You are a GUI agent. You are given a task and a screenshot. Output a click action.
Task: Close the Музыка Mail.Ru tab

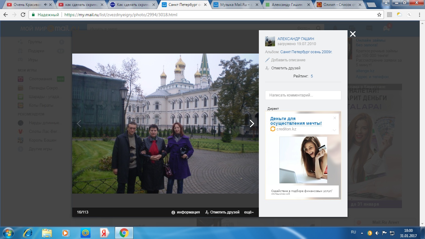click(x=257, y=5)
